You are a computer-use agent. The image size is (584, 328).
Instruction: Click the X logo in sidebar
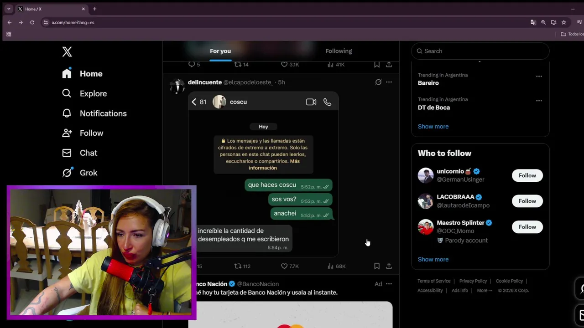pos(67,51)
